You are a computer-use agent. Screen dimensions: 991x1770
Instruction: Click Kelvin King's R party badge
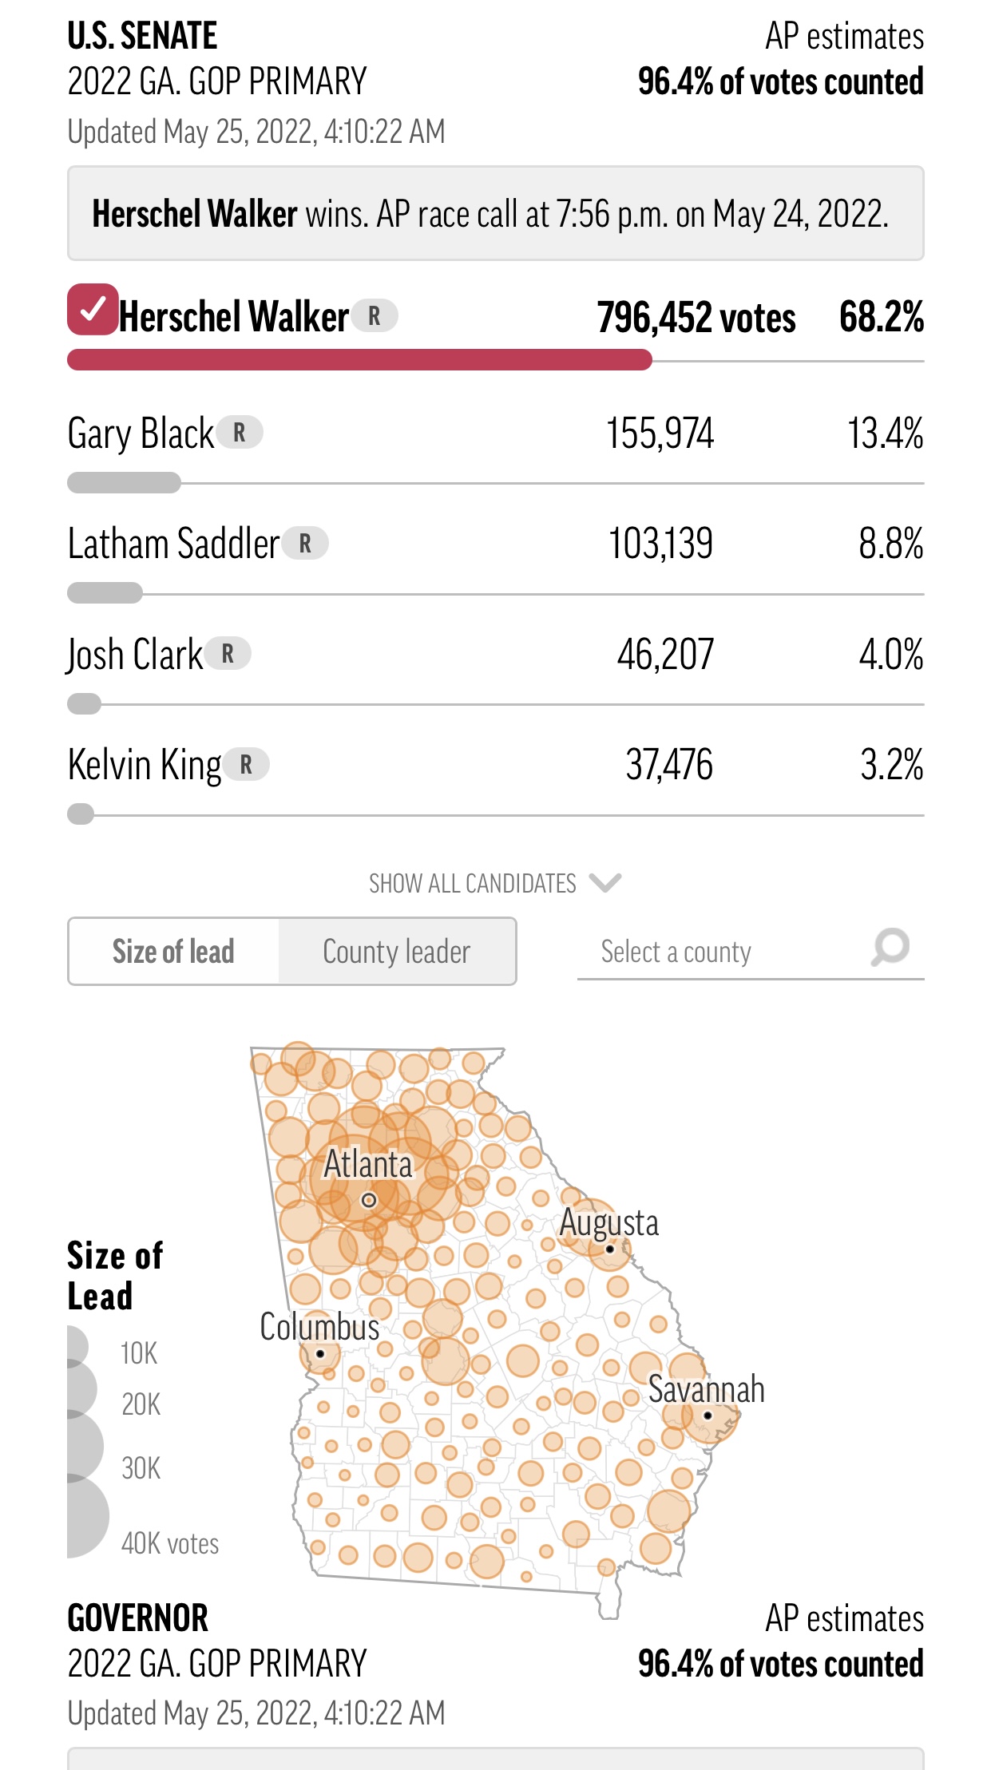pyautogui.click(x=246, y=765)
